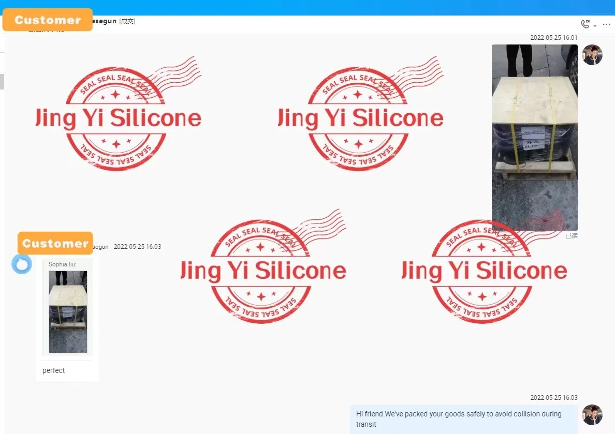Select the 'perfect' reply text
This screenshot has height=434, width=615.
(x=54, y=370)
